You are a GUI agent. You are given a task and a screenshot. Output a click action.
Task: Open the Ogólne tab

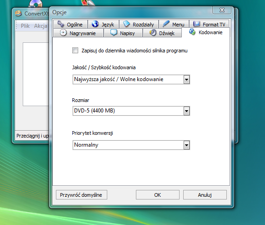tap(70, 24)
